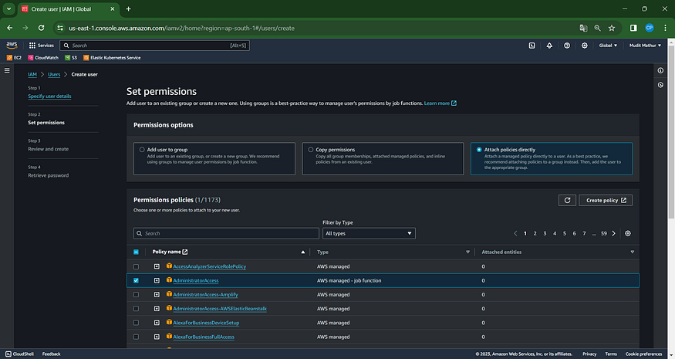
Task: Bookmark this page with the star
Action: coord(612,28)
